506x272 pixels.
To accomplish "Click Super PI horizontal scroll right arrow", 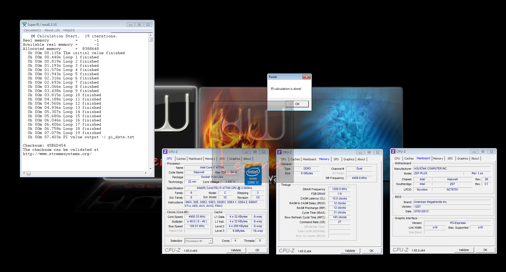I will [x=146, y=173].
